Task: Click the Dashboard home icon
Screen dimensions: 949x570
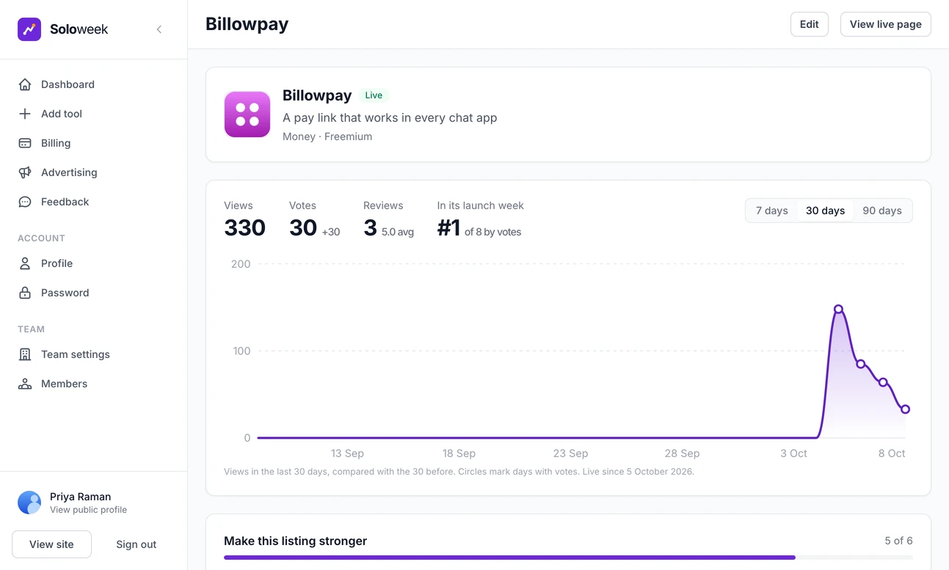Action: tap(25, 84)
